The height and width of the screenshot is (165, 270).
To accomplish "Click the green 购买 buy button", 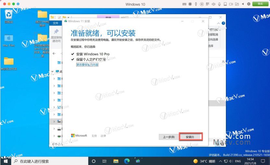I will pos(260,4).
